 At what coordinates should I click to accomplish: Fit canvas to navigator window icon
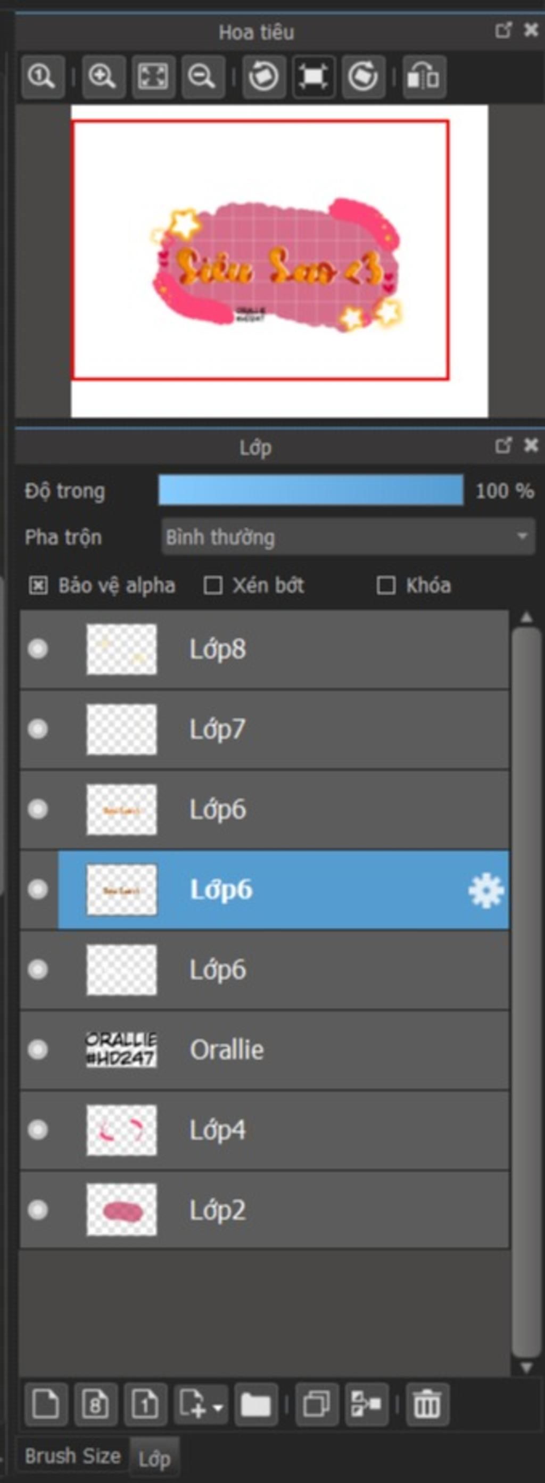153,77
